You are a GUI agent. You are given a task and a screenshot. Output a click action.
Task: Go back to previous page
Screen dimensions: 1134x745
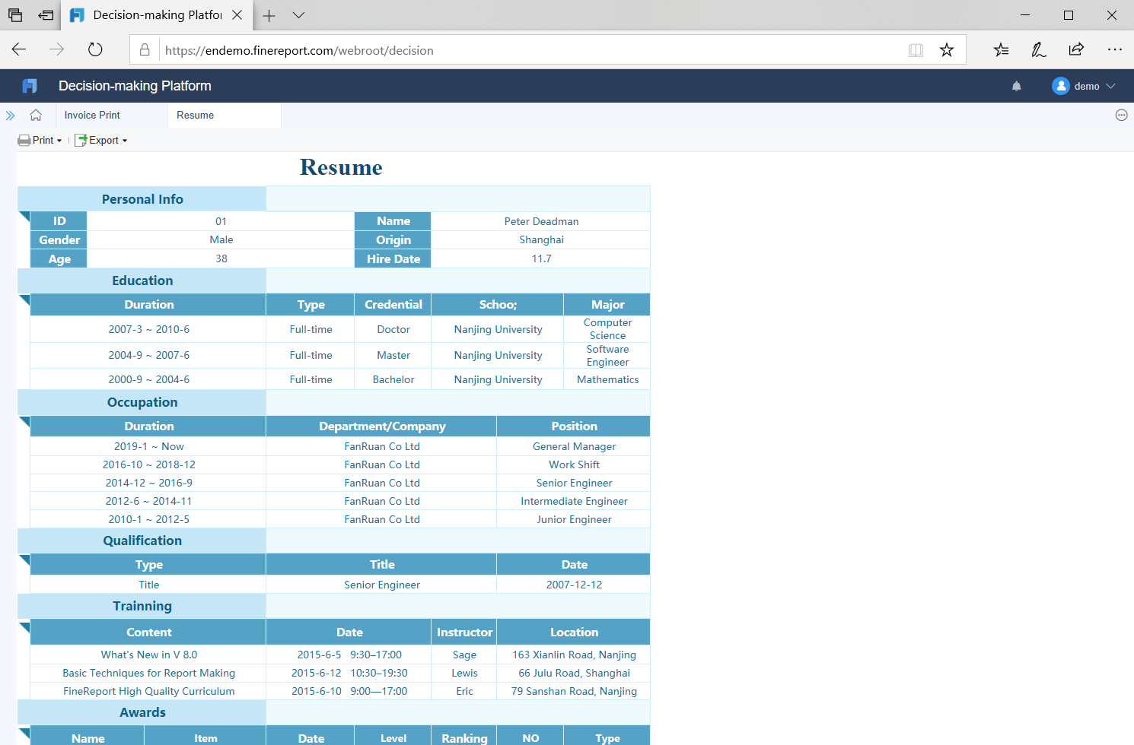point(19,49)
